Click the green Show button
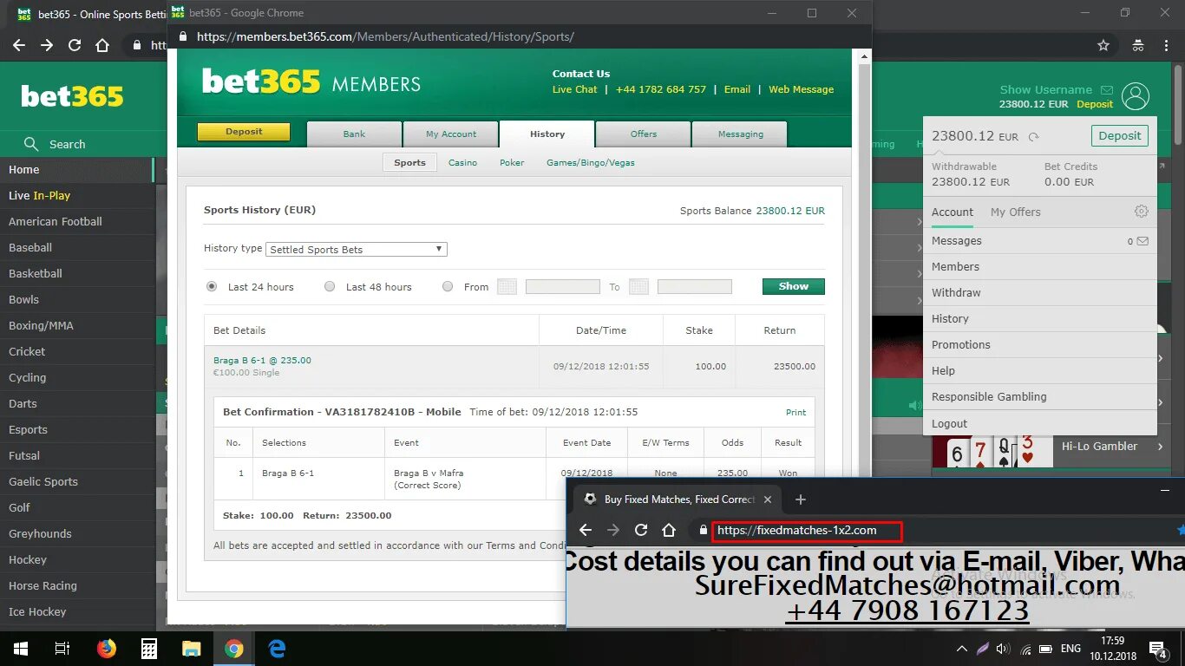Image resolution: width=1185 pixels, height=666 pixels. coord(793,286)
